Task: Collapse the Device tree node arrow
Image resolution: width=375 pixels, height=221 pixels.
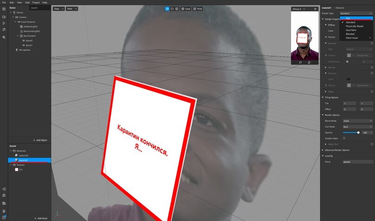Action: (x=11, y=13)
